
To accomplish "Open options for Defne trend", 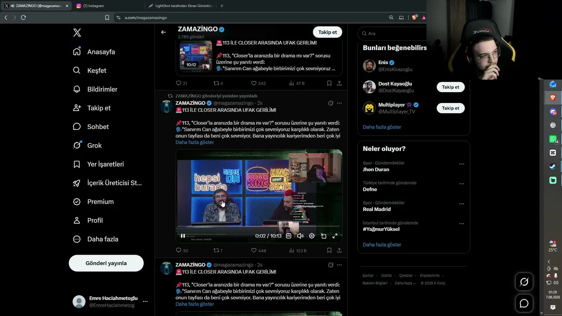I will tap(461, 184).
